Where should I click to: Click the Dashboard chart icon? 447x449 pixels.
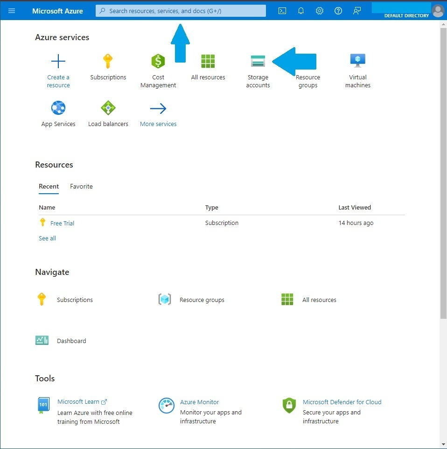(x=42, y=340)
